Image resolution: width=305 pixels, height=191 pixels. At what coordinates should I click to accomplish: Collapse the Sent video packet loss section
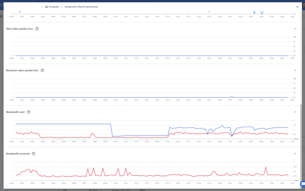coord(295,29)
